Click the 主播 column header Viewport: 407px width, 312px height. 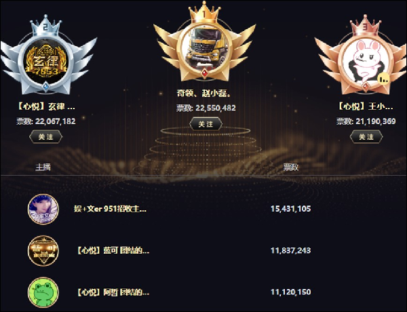click(43, 167)
